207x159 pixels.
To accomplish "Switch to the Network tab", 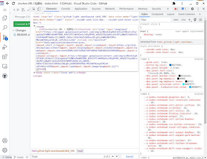I will point(110,9).
